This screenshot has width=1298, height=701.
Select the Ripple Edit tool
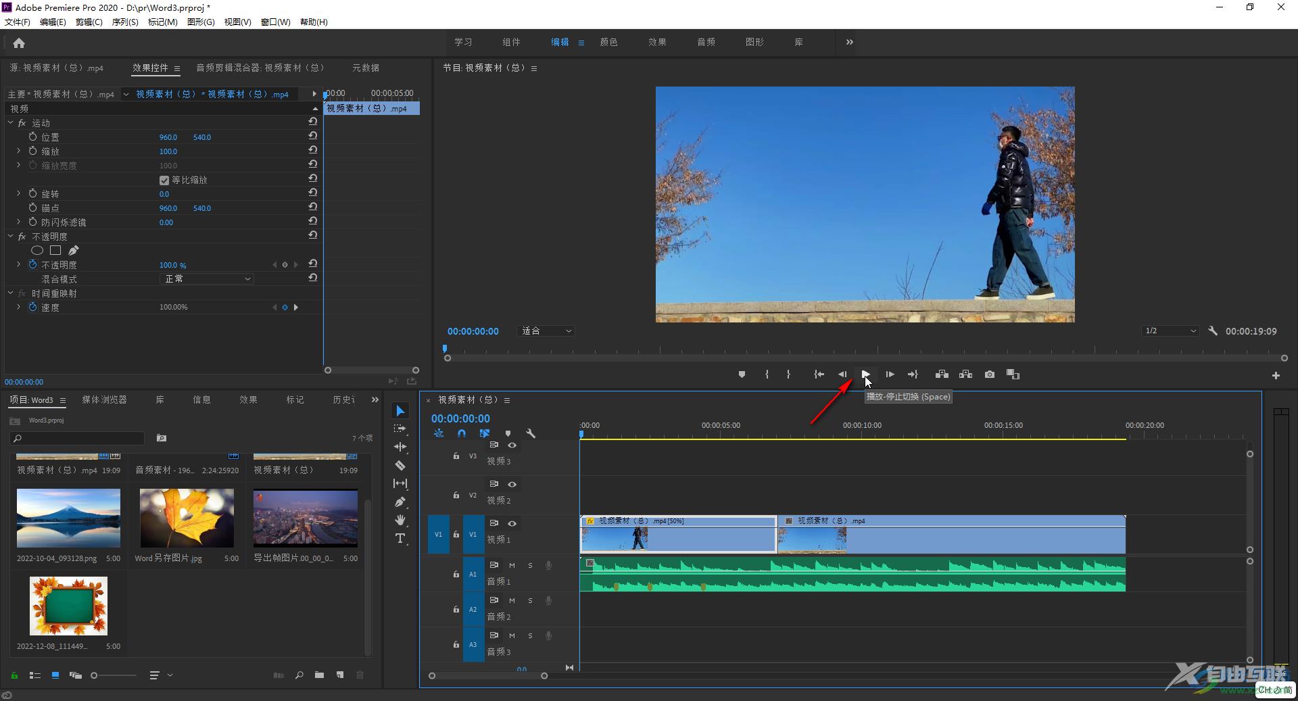point(400,447)
